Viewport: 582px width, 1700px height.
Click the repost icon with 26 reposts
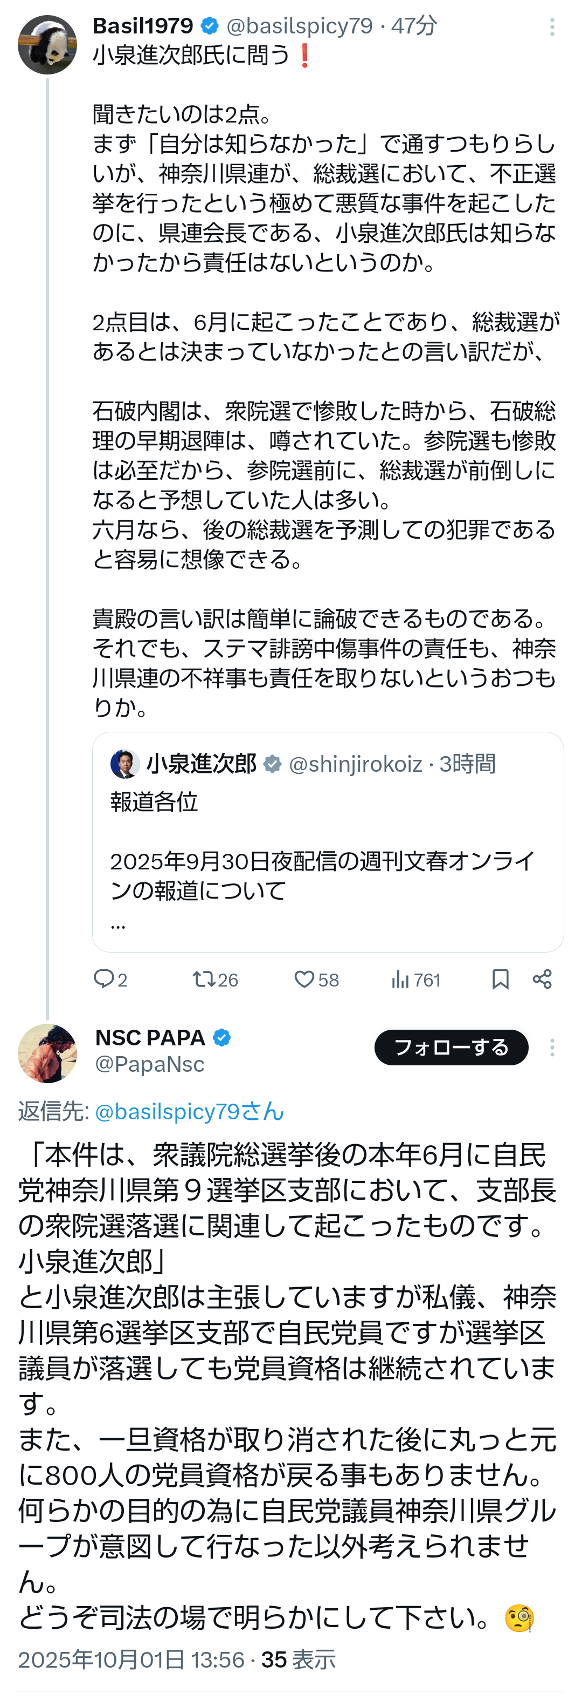204,978
